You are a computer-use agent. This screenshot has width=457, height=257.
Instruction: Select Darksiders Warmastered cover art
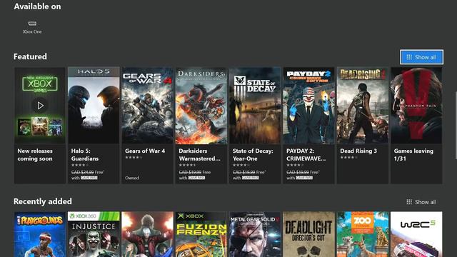201,105
